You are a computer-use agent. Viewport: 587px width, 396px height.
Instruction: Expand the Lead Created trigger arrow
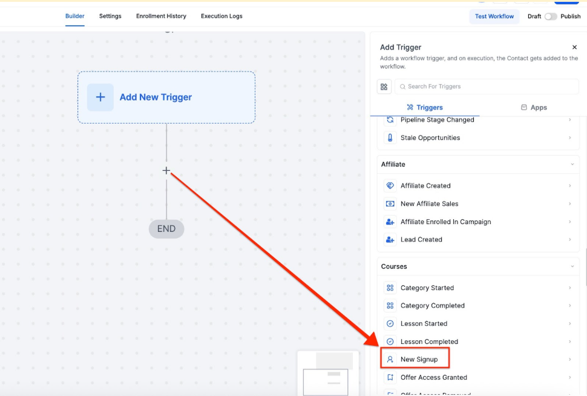pos(569,240)
